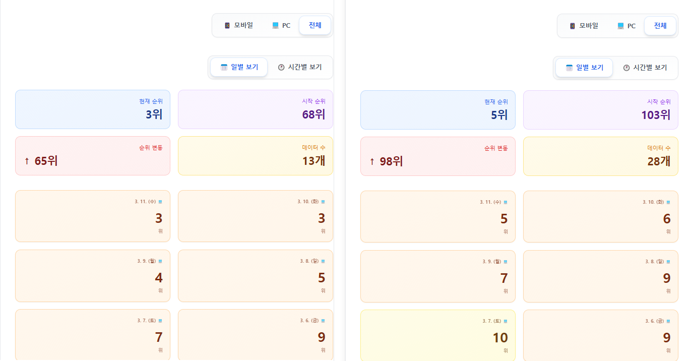The width and height of the screenshot is (693, 361).
Task: Click device icon on 3. 8. card showing rank 5
Action: (x=323, y=261)
